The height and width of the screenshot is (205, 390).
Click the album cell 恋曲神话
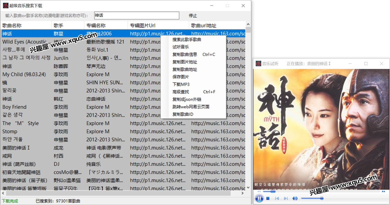click(96, 99)
